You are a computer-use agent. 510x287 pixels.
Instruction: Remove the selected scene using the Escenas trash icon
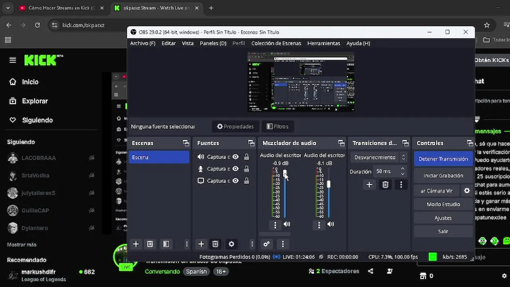click(x=150, y=244)
